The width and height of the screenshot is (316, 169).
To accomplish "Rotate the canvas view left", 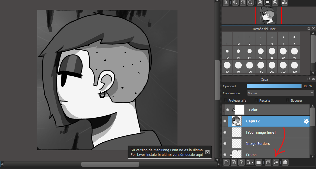I will [x=260, y=2].
